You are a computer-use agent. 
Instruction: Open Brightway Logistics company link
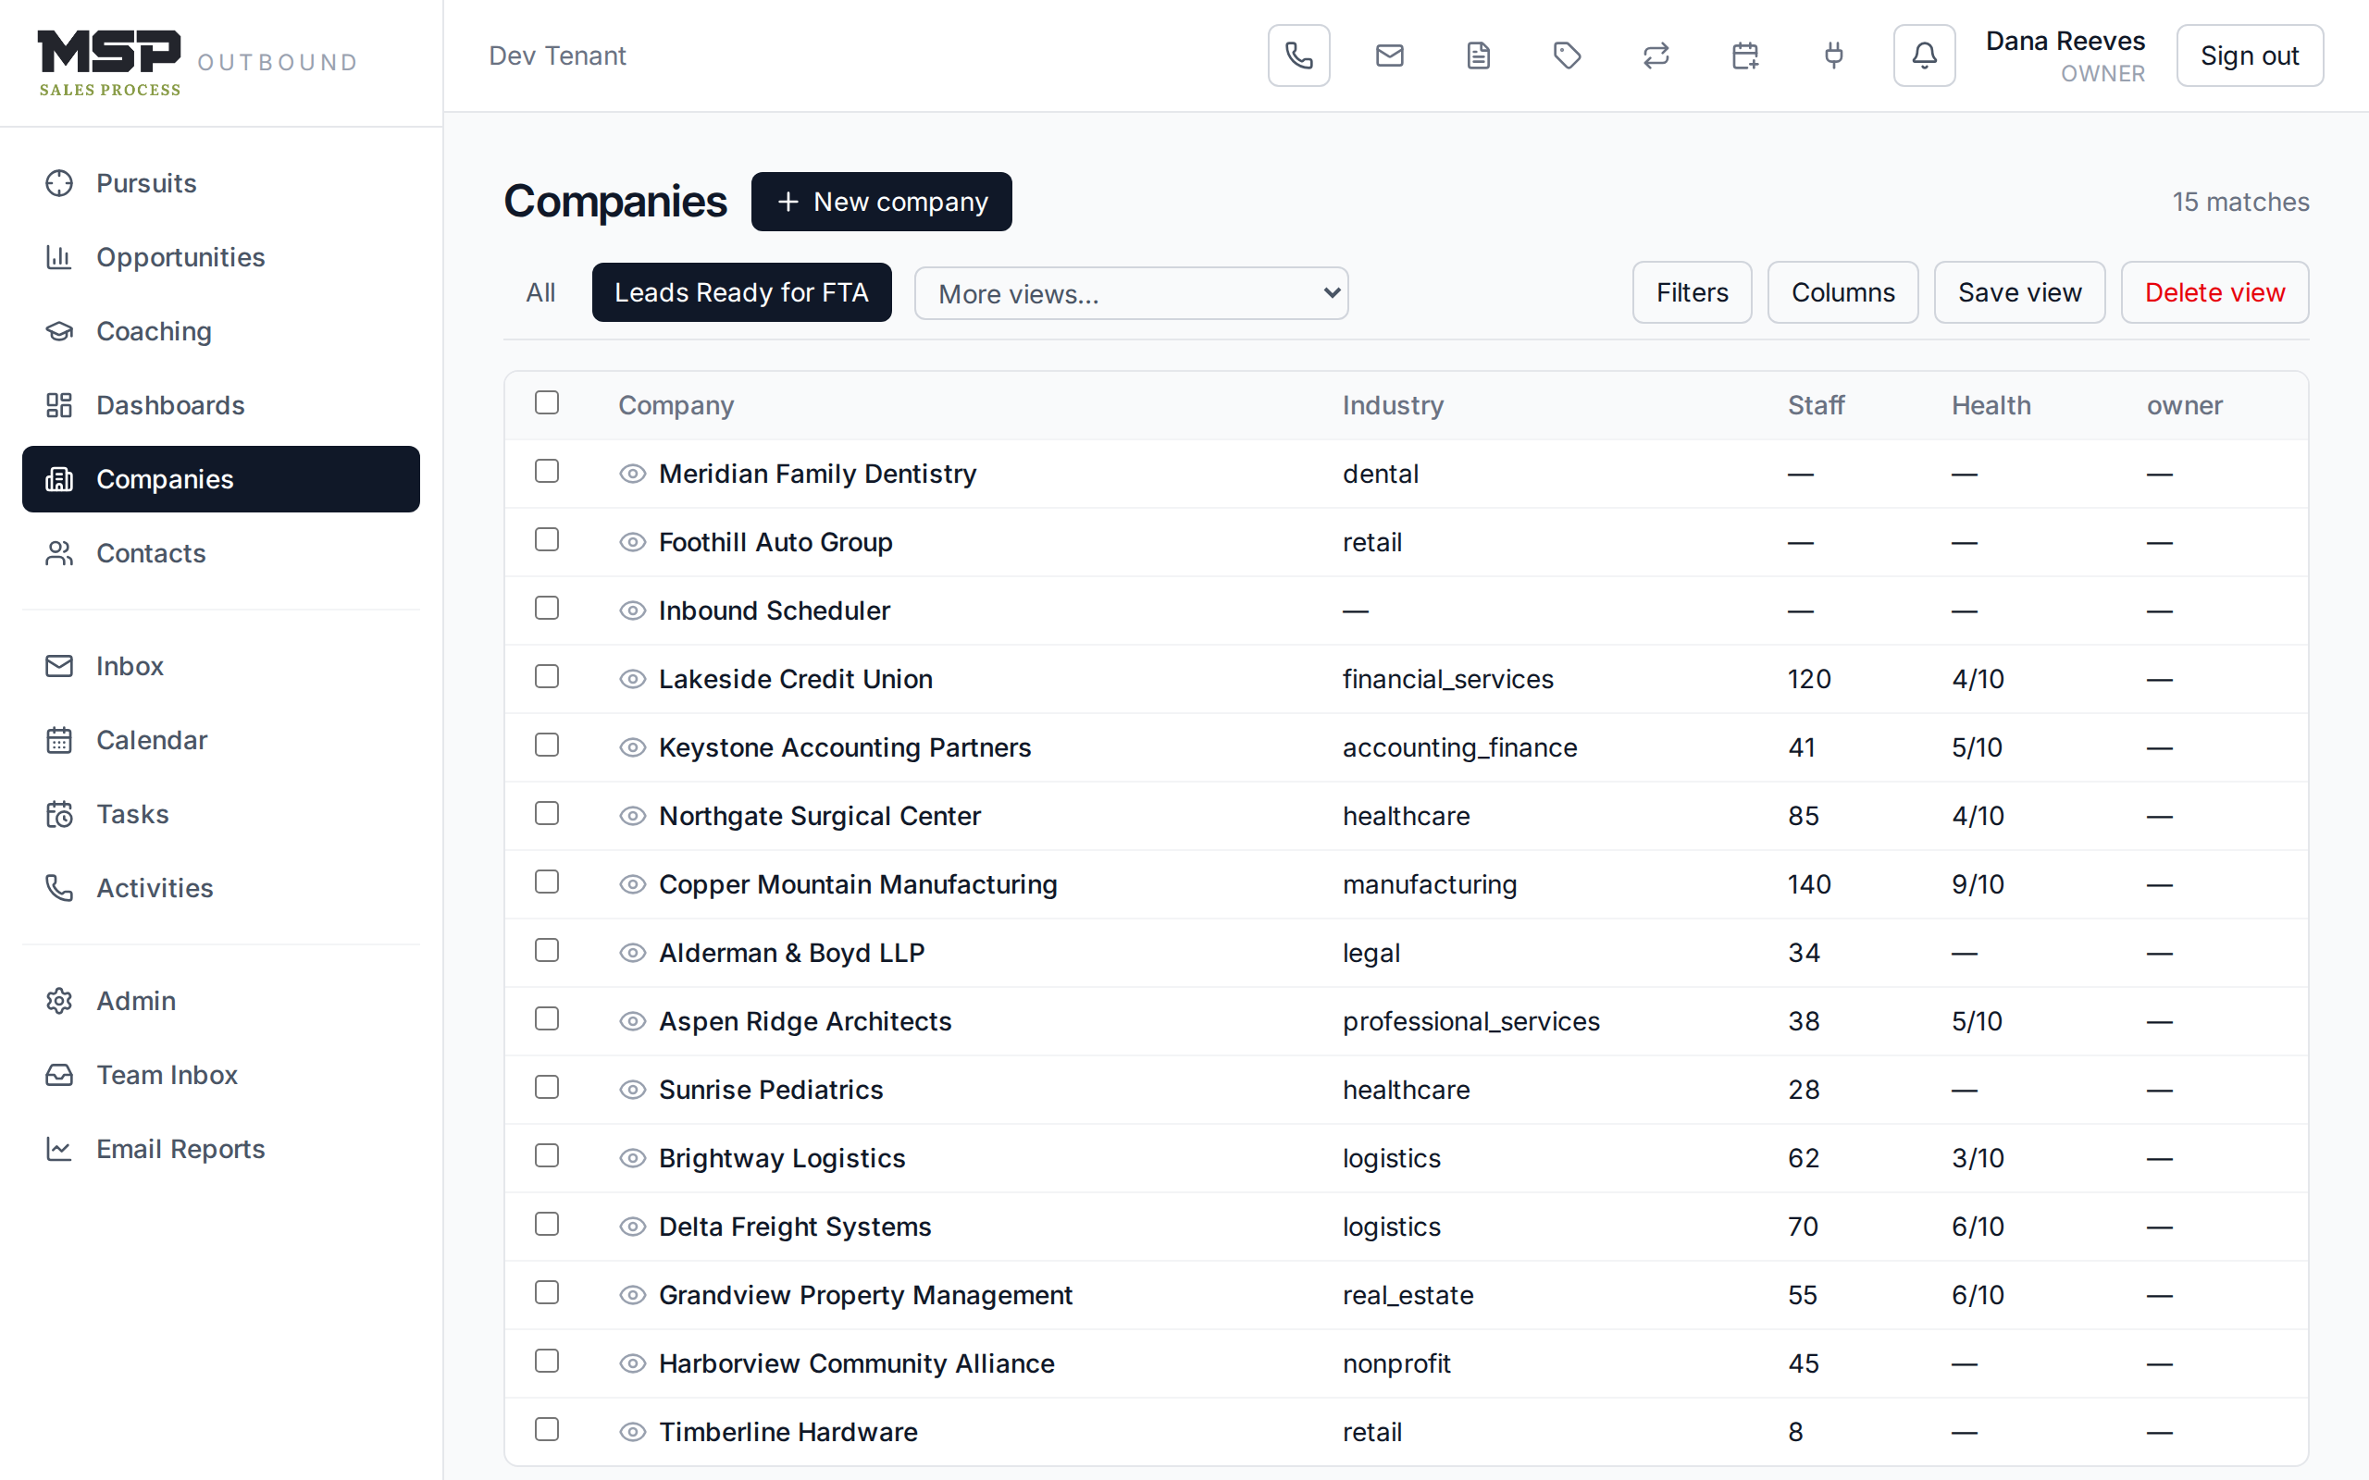(781, 1158)
